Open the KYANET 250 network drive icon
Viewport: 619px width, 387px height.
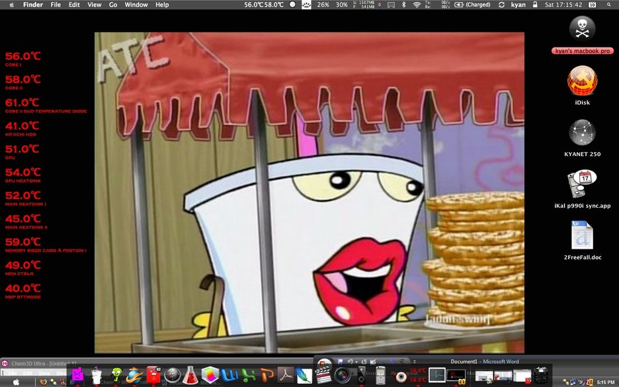pos(582,133)
